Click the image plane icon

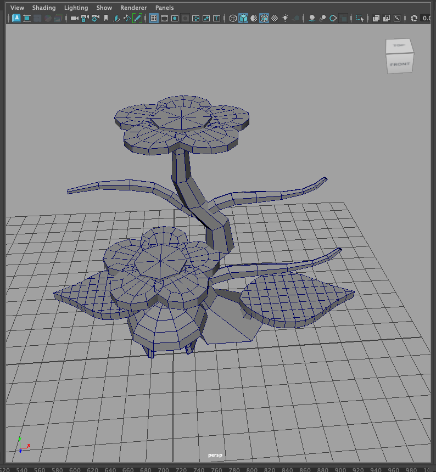[116, 18]
